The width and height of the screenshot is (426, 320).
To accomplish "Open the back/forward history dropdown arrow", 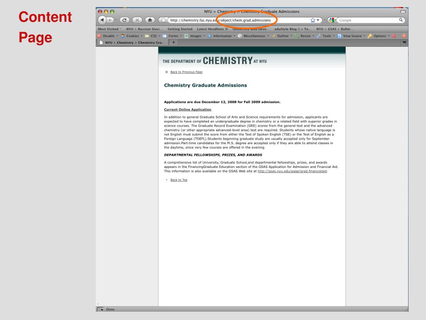I will click(x=116, y=20).
